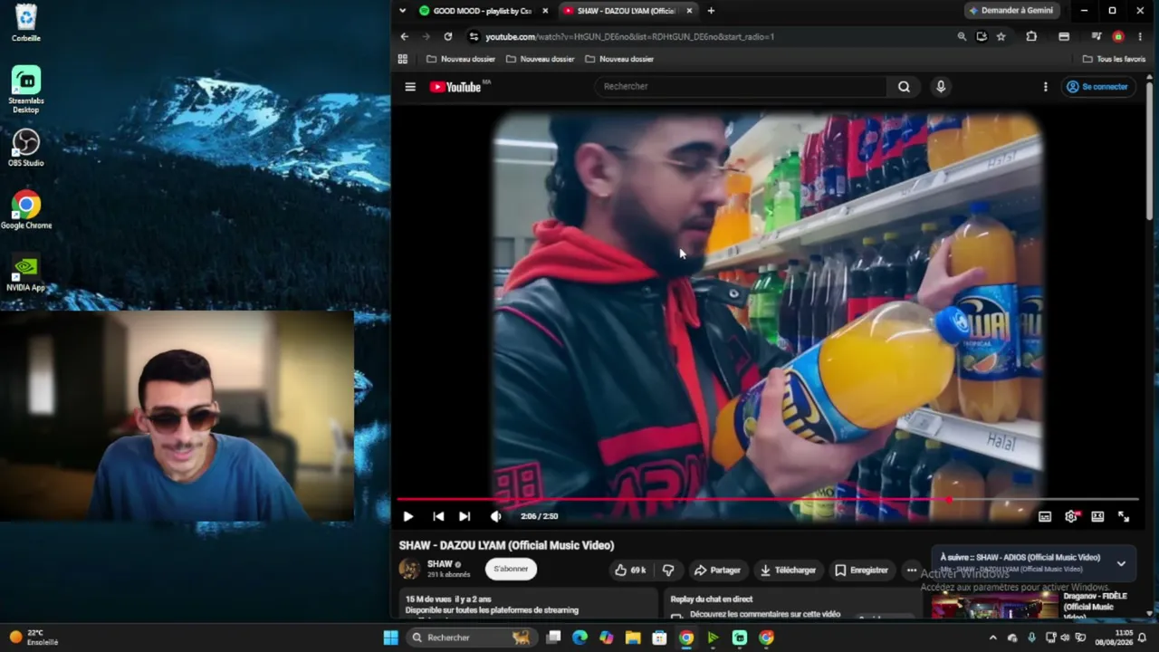Image resolution: width=1159 pixels, height=652 pixels.
Task: Dislike the video
Action: click(x=668, y=570)
